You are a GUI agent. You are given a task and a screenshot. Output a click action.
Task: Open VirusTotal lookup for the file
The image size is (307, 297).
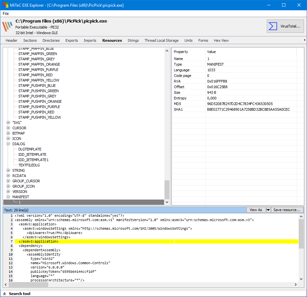click(285, 26)
